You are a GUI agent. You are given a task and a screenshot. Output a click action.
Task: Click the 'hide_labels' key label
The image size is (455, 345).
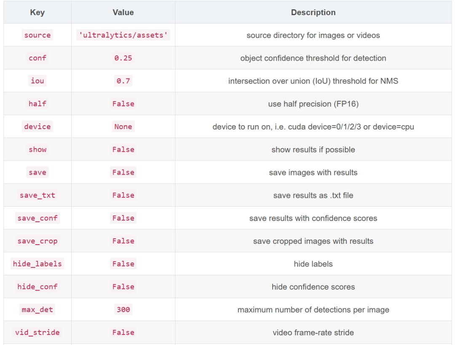coord(37,264)
